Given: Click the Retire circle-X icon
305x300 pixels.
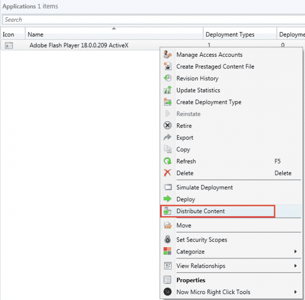Looking at the screenshot, I should point(168,126).
